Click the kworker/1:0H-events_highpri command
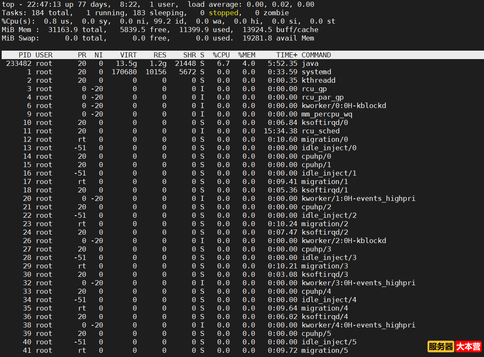This screenshot has height=357, width=484. click(359, 198)
